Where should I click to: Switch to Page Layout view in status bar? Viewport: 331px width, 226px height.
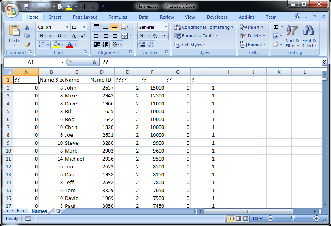coord(238,219)
